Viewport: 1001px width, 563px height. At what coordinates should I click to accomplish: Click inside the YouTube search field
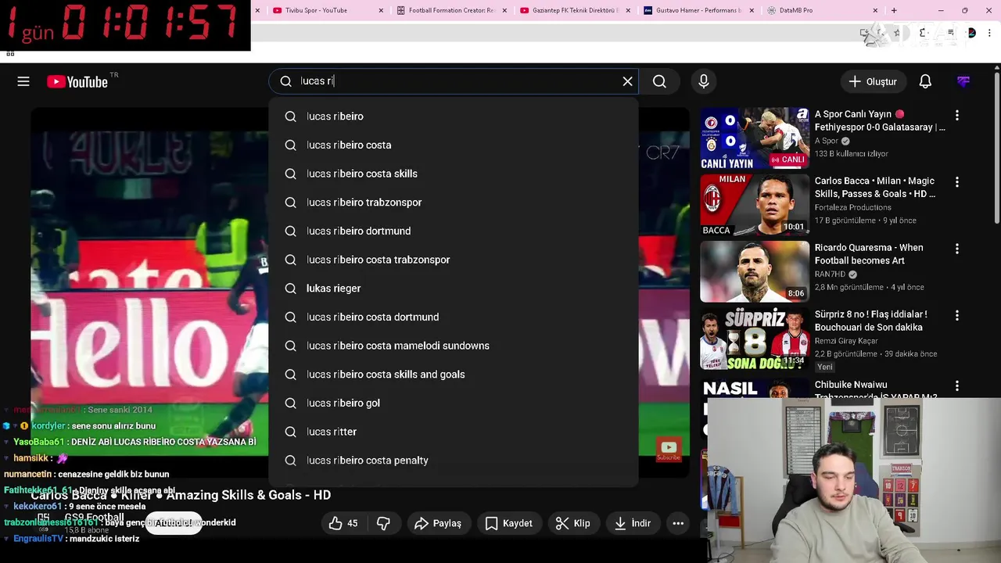454,81
